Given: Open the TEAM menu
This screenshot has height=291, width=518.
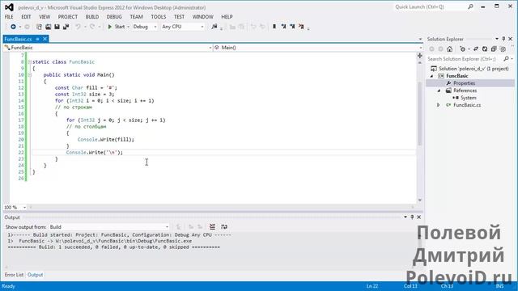Looking at the screenshot, I should 136,17.
